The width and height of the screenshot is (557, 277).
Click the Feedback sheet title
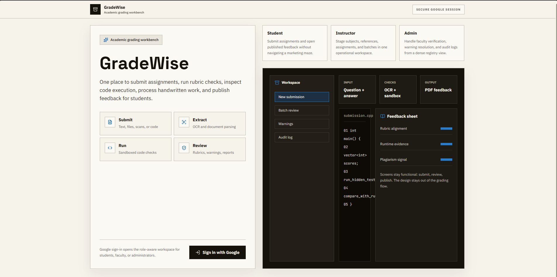tap(402, 116)
